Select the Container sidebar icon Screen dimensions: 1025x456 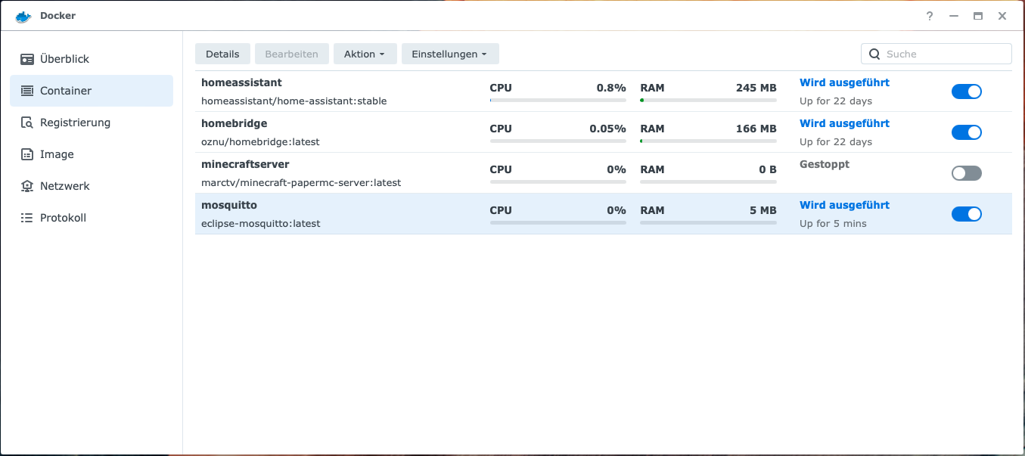[26, 90]
